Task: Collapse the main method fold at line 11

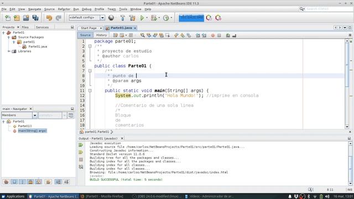Action: point(90,91)
